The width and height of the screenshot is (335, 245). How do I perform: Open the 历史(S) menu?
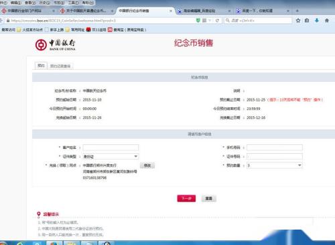(x=44, y=3)
